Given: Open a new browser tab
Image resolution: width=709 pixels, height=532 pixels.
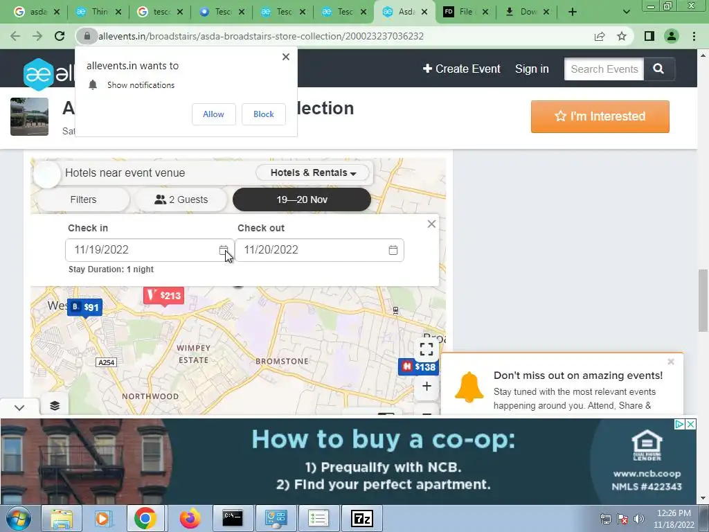Looking at the screenshot, I should tap(573, 12).
